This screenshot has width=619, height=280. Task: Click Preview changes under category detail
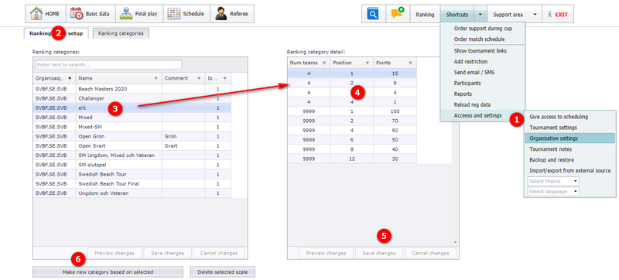[x=326, y=253]
